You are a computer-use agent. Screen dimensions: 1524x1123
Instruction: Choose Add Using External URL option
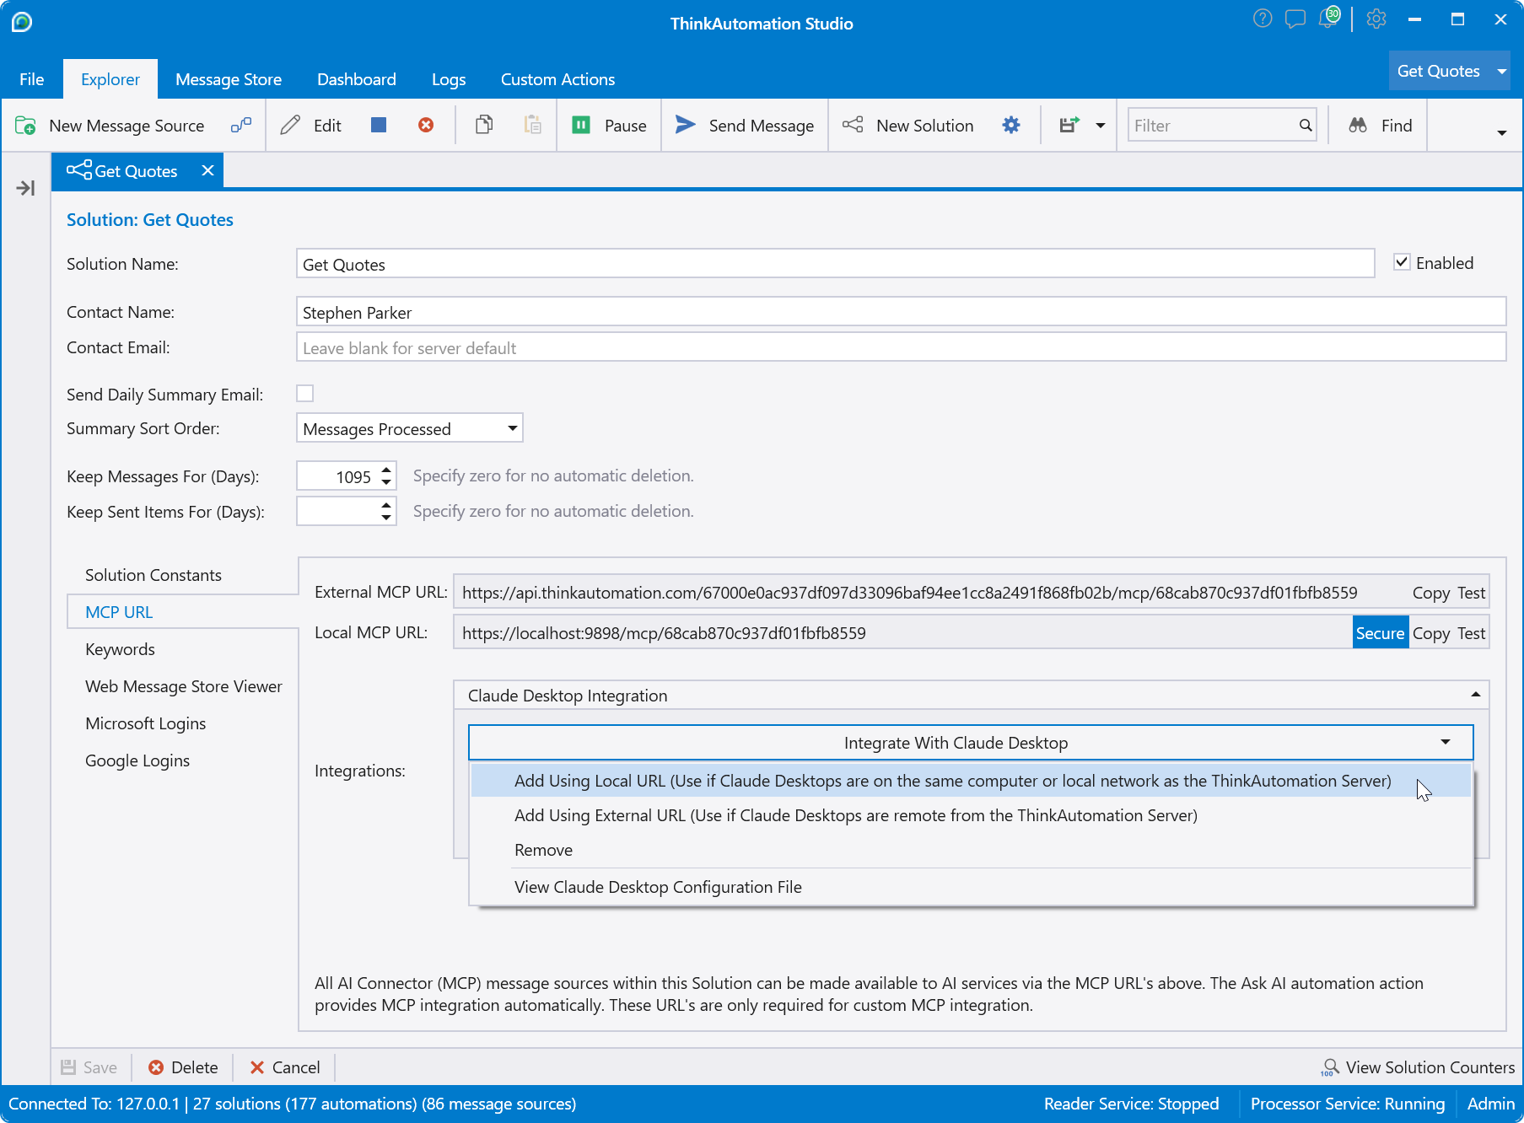pos(971,815)
